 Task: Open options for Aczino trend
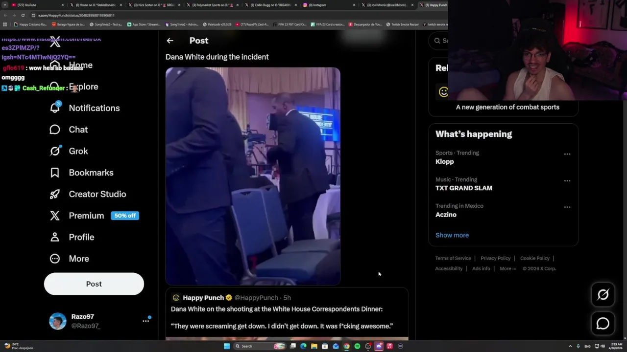click(x=567, y=207)
